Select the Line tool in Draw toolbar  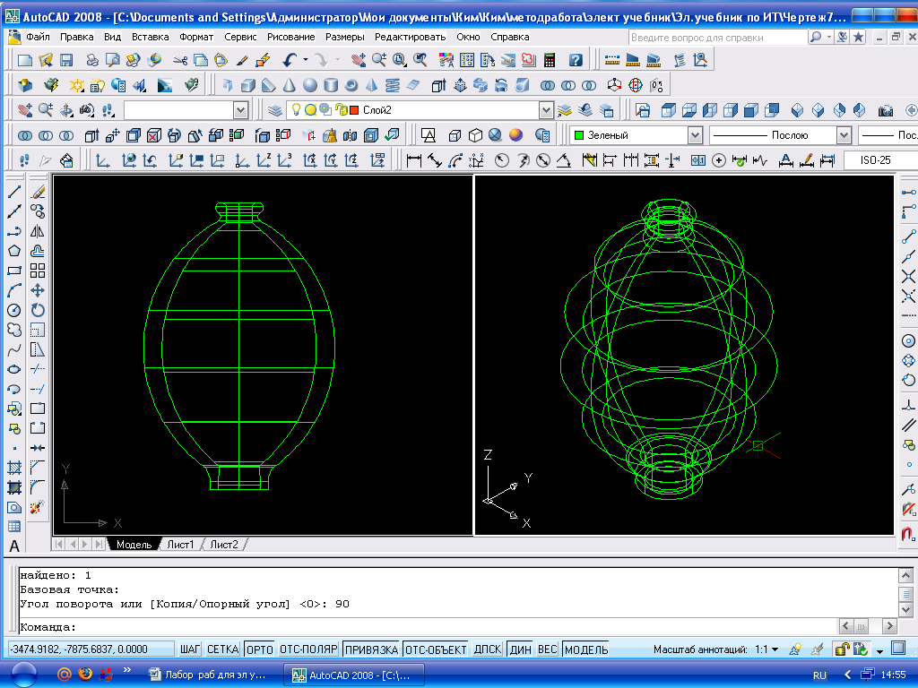coord(14,192)
